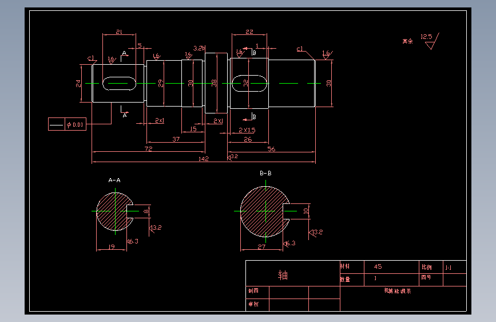Select the 图号 label

426,277
